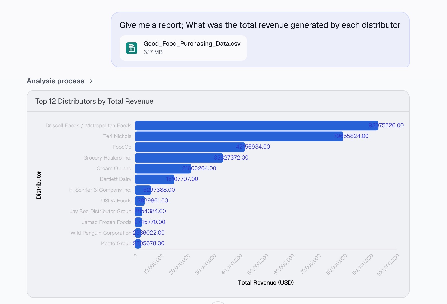This screenshot has height=304, width=447.
Task: Click the H. Schrier & Company Inc. bar
Action: coord(143,190)
